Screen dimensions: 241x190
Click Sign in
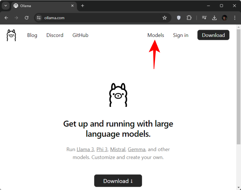point(180,35)
